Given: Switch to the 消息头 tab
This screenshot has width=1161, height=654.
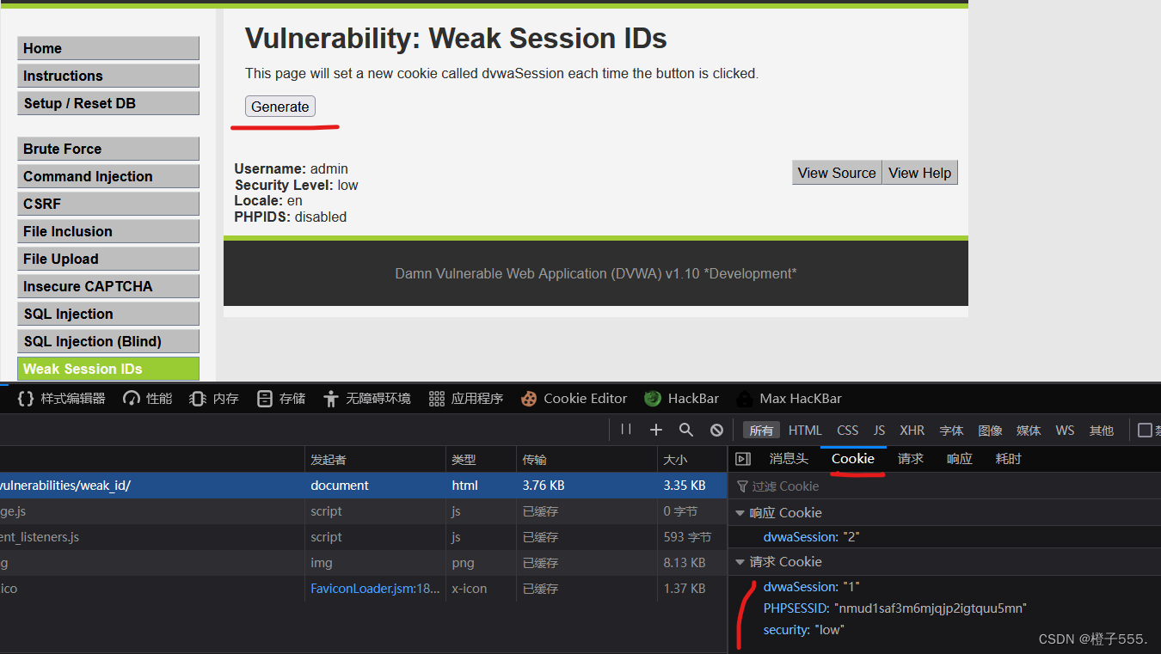Looking at the screenshot, I should [x=789, y=458].
